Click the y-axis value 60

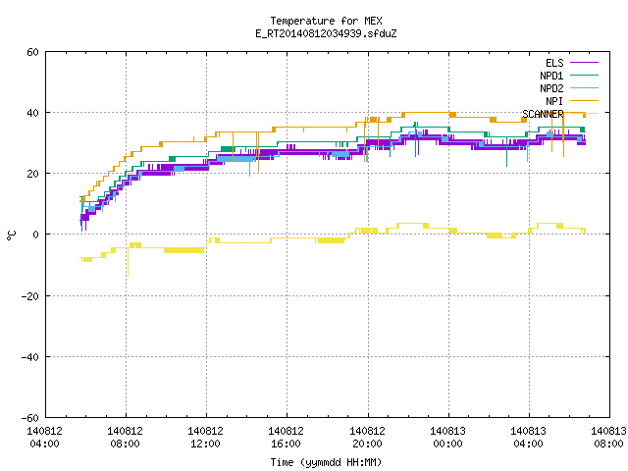[x=32, y=52]
